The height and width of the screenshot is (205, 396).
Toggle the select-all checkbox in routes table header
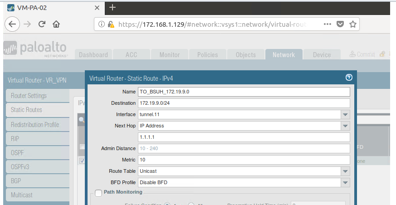click(82, 146)
